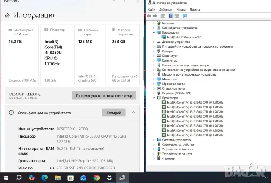Screen dimensions: 271x183
Task: Expand the Биометрични устройства node
Action: (154, 28)
